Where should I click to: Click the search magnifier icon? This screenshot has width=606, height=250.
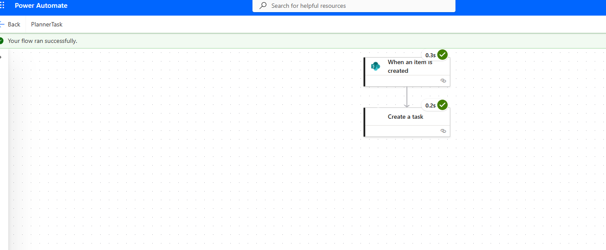[x=263, y=6]
